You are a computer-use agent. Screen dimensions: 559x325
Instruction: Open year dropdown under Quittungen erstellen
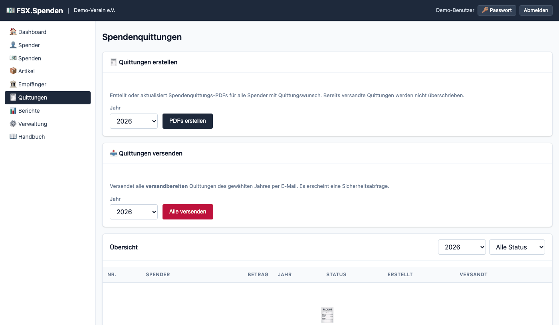(134, 121)
